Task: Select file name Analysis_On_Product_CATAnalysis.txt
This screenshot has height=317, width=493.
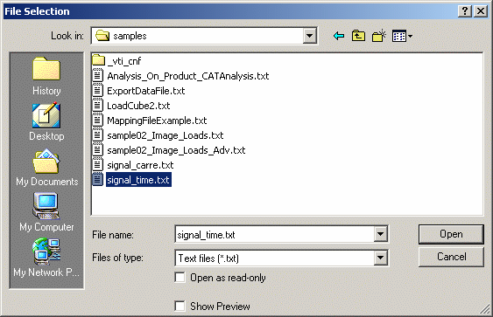Action: click(188, 76)
